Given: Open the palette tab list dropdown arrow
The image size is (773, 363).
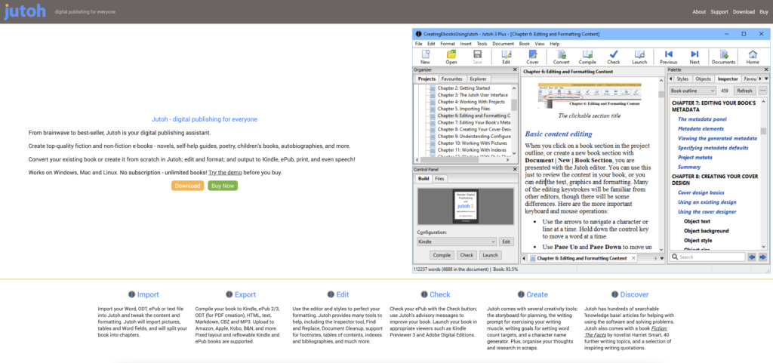Looking at the screenshot, I should coord(765,78).
